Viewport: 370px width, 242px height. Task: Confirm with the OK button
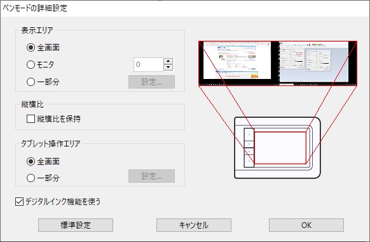pos(306,225)
